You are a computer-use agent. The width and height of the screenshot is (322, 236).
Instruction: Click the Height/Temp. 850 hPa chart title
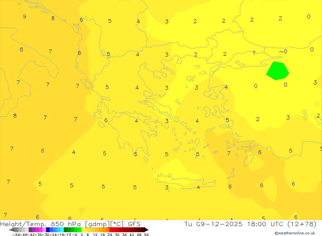point(70,224)
